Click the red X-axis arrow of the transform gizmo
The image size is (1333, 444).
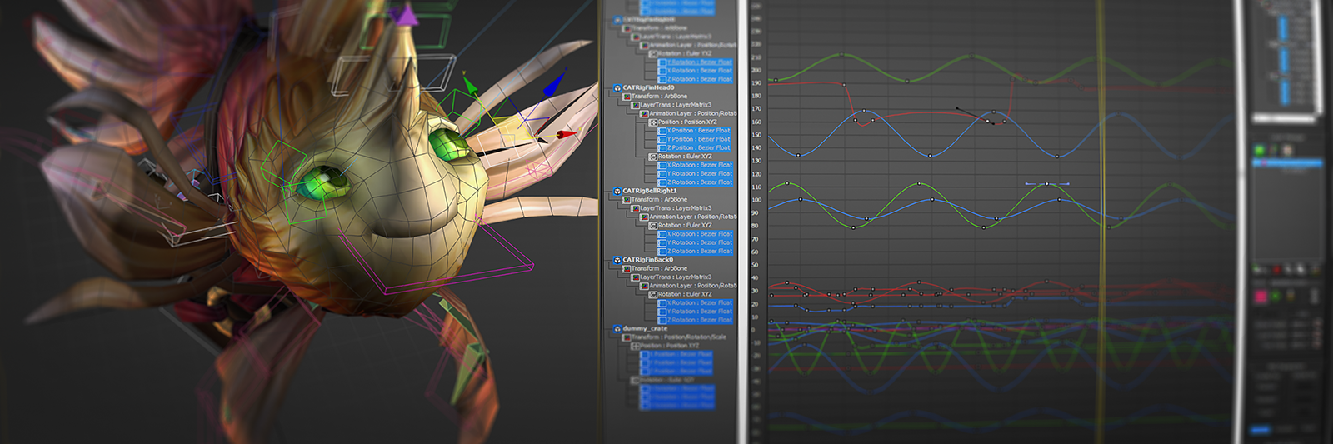pos(567,133)
